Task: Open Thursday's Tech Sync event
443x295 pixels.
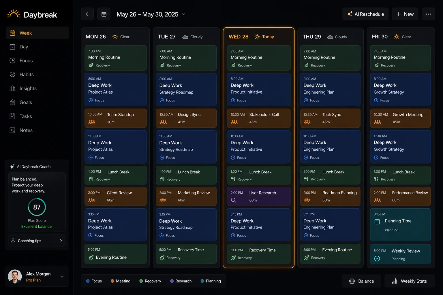Action: tap(330, 118)
